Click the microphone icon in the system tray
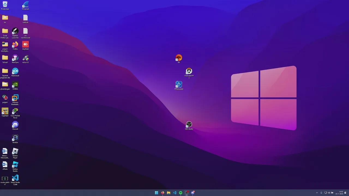 (321, 193)
